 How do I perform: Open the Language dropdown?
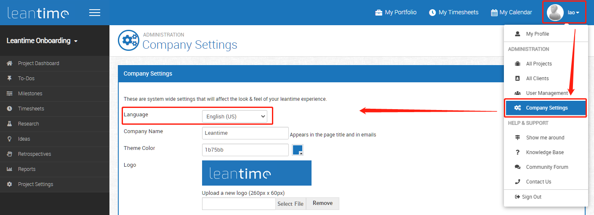[x=234, y=117]
